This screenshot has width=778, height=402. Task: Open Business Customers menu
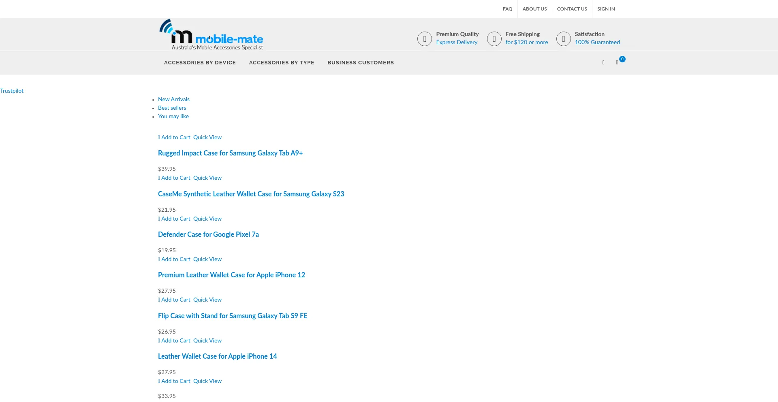361,62
